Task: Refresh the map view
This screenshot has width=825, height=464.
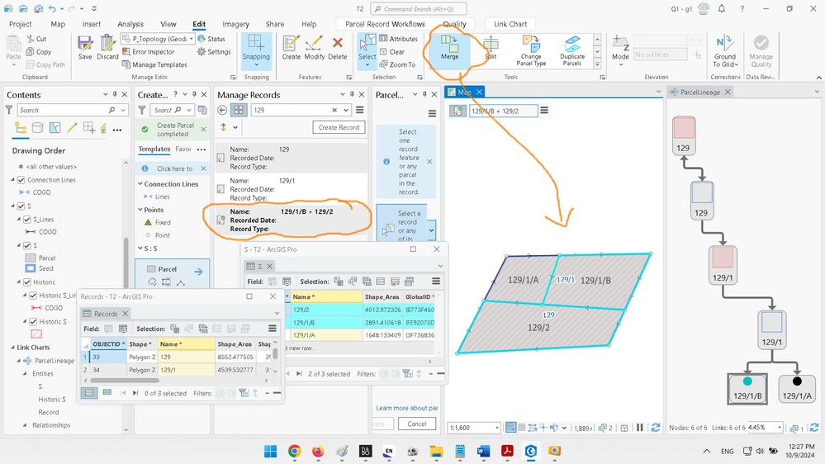Action: click(655, 428)
